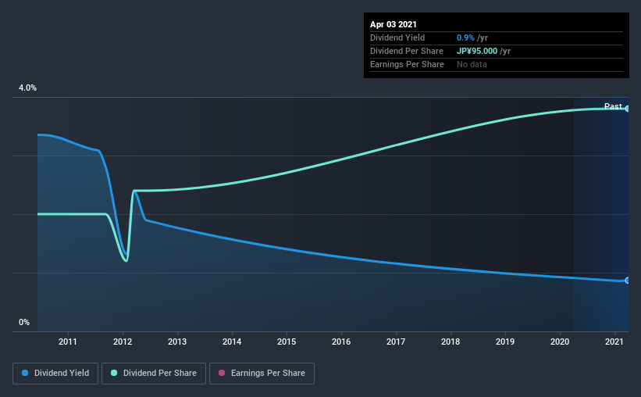
Task: Click the 2011 x-axis label
Action: [x=68, y=342]
